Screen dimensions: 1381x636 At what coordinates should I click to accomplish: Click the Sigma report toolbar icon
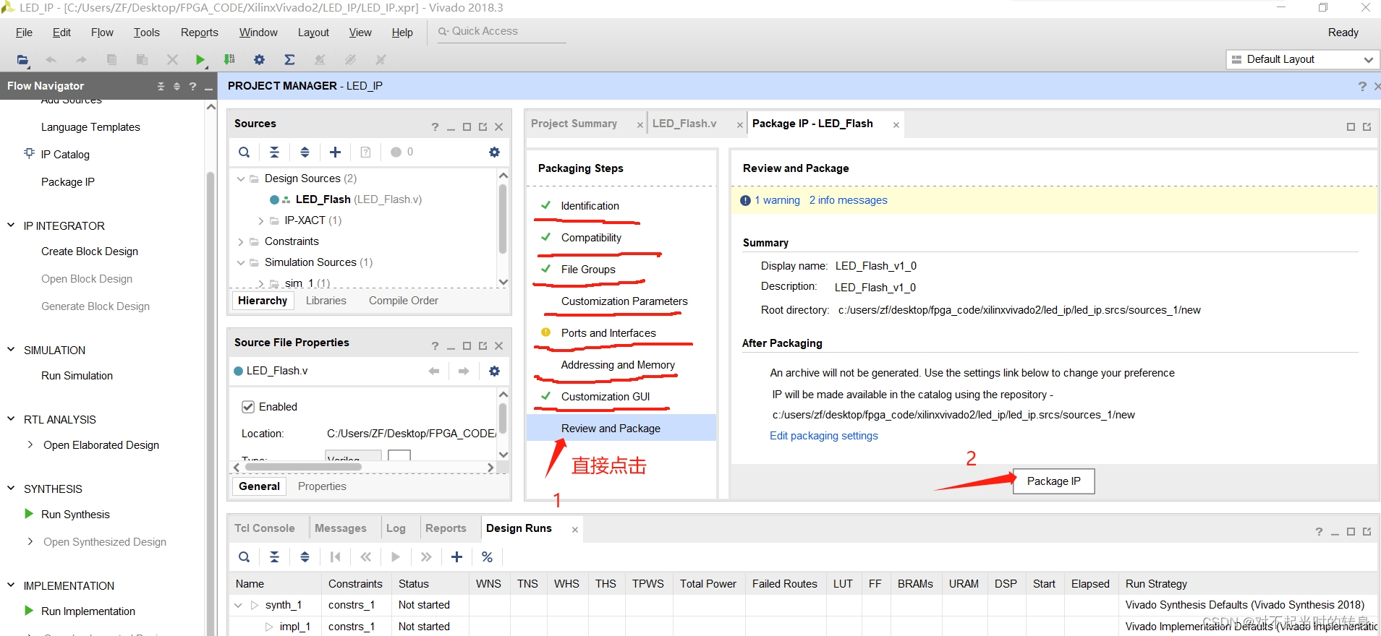289,59
